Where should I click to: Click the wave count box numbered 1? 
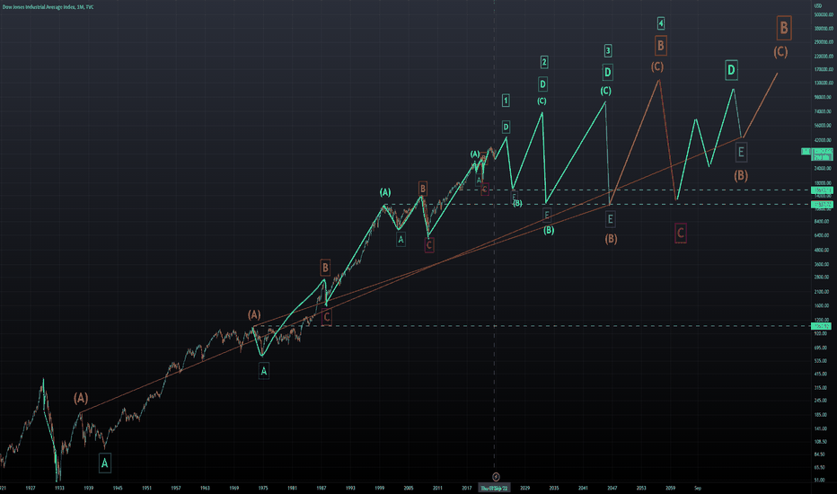click(x=506, y=101)
